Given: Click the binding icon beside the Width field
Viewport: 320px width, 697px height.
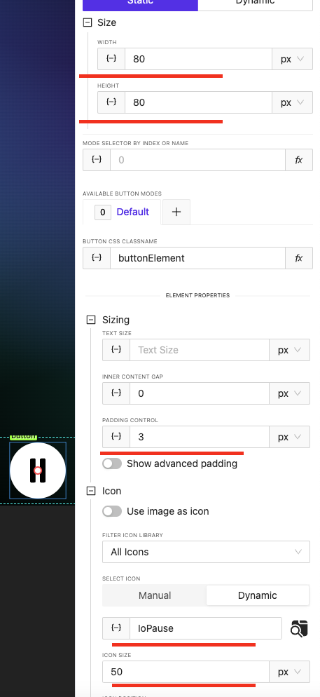Looking at the screenshot, I should 111,59.
